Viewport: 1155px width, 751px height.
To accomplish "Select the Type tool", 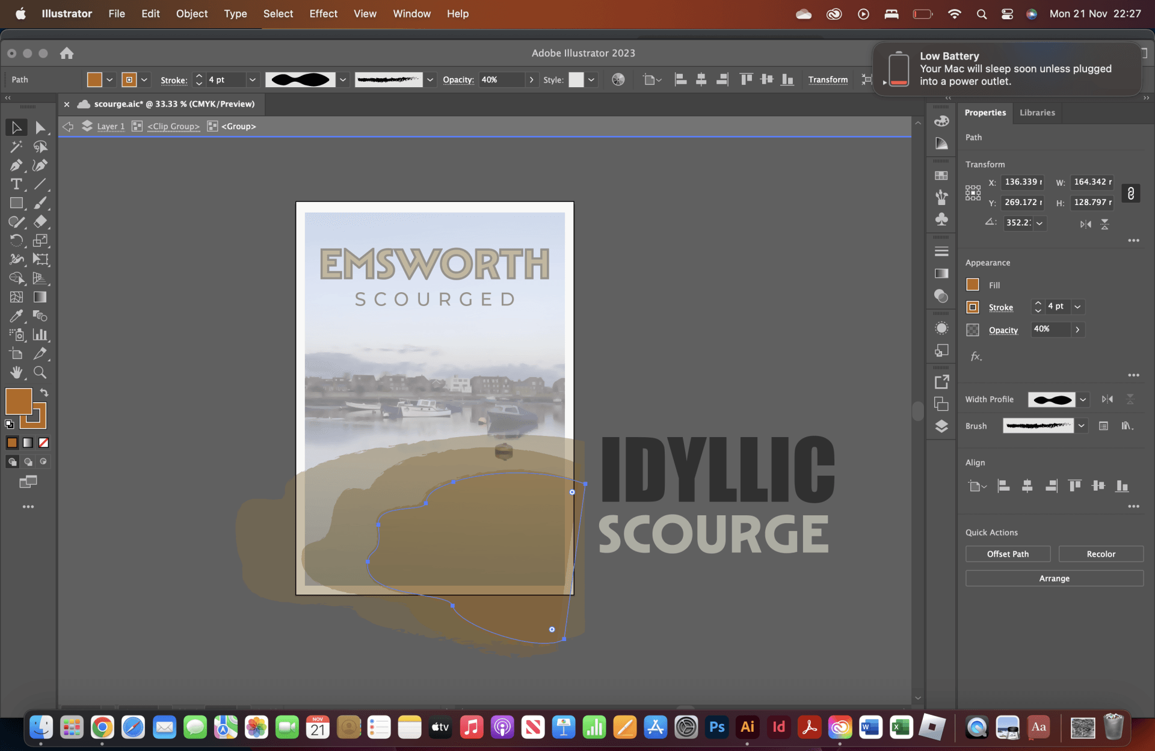I will point(16,184).
